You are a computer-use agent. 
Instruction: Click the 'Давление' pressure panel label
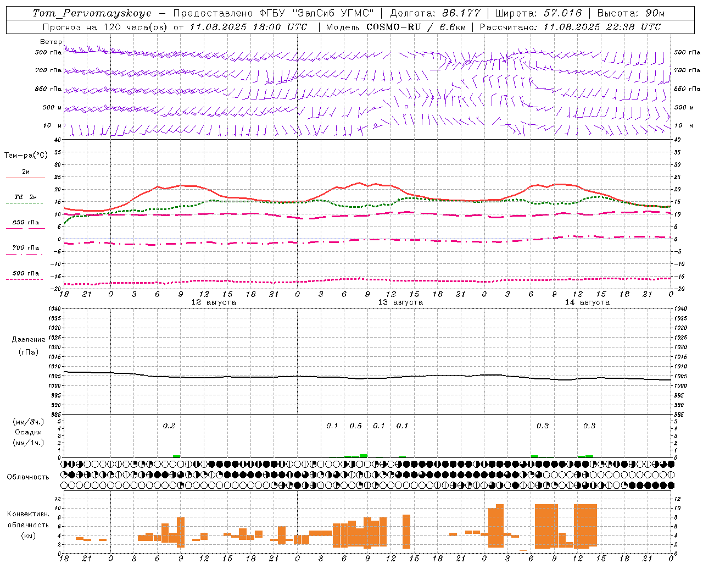pos(29,340)
